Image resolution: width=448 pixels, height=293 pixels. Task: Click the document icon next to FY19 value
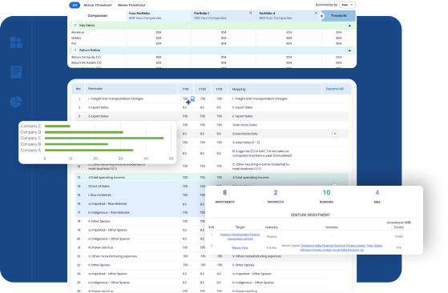[x=192, y=98]
